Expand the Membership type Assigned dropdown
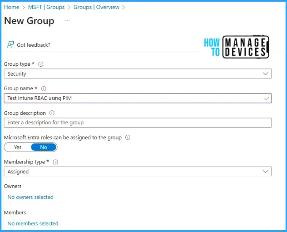The image size is (287, 232). (x=138, y=171)
